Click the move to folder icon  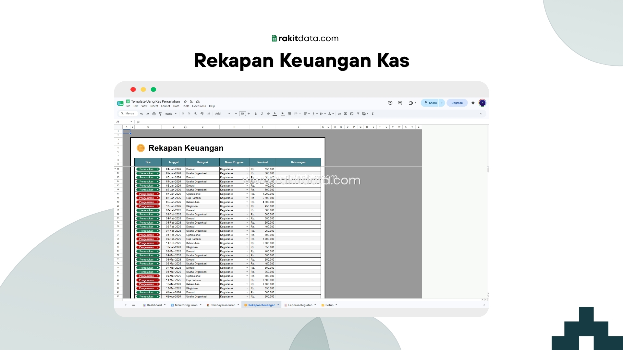(x=191, y=101)
